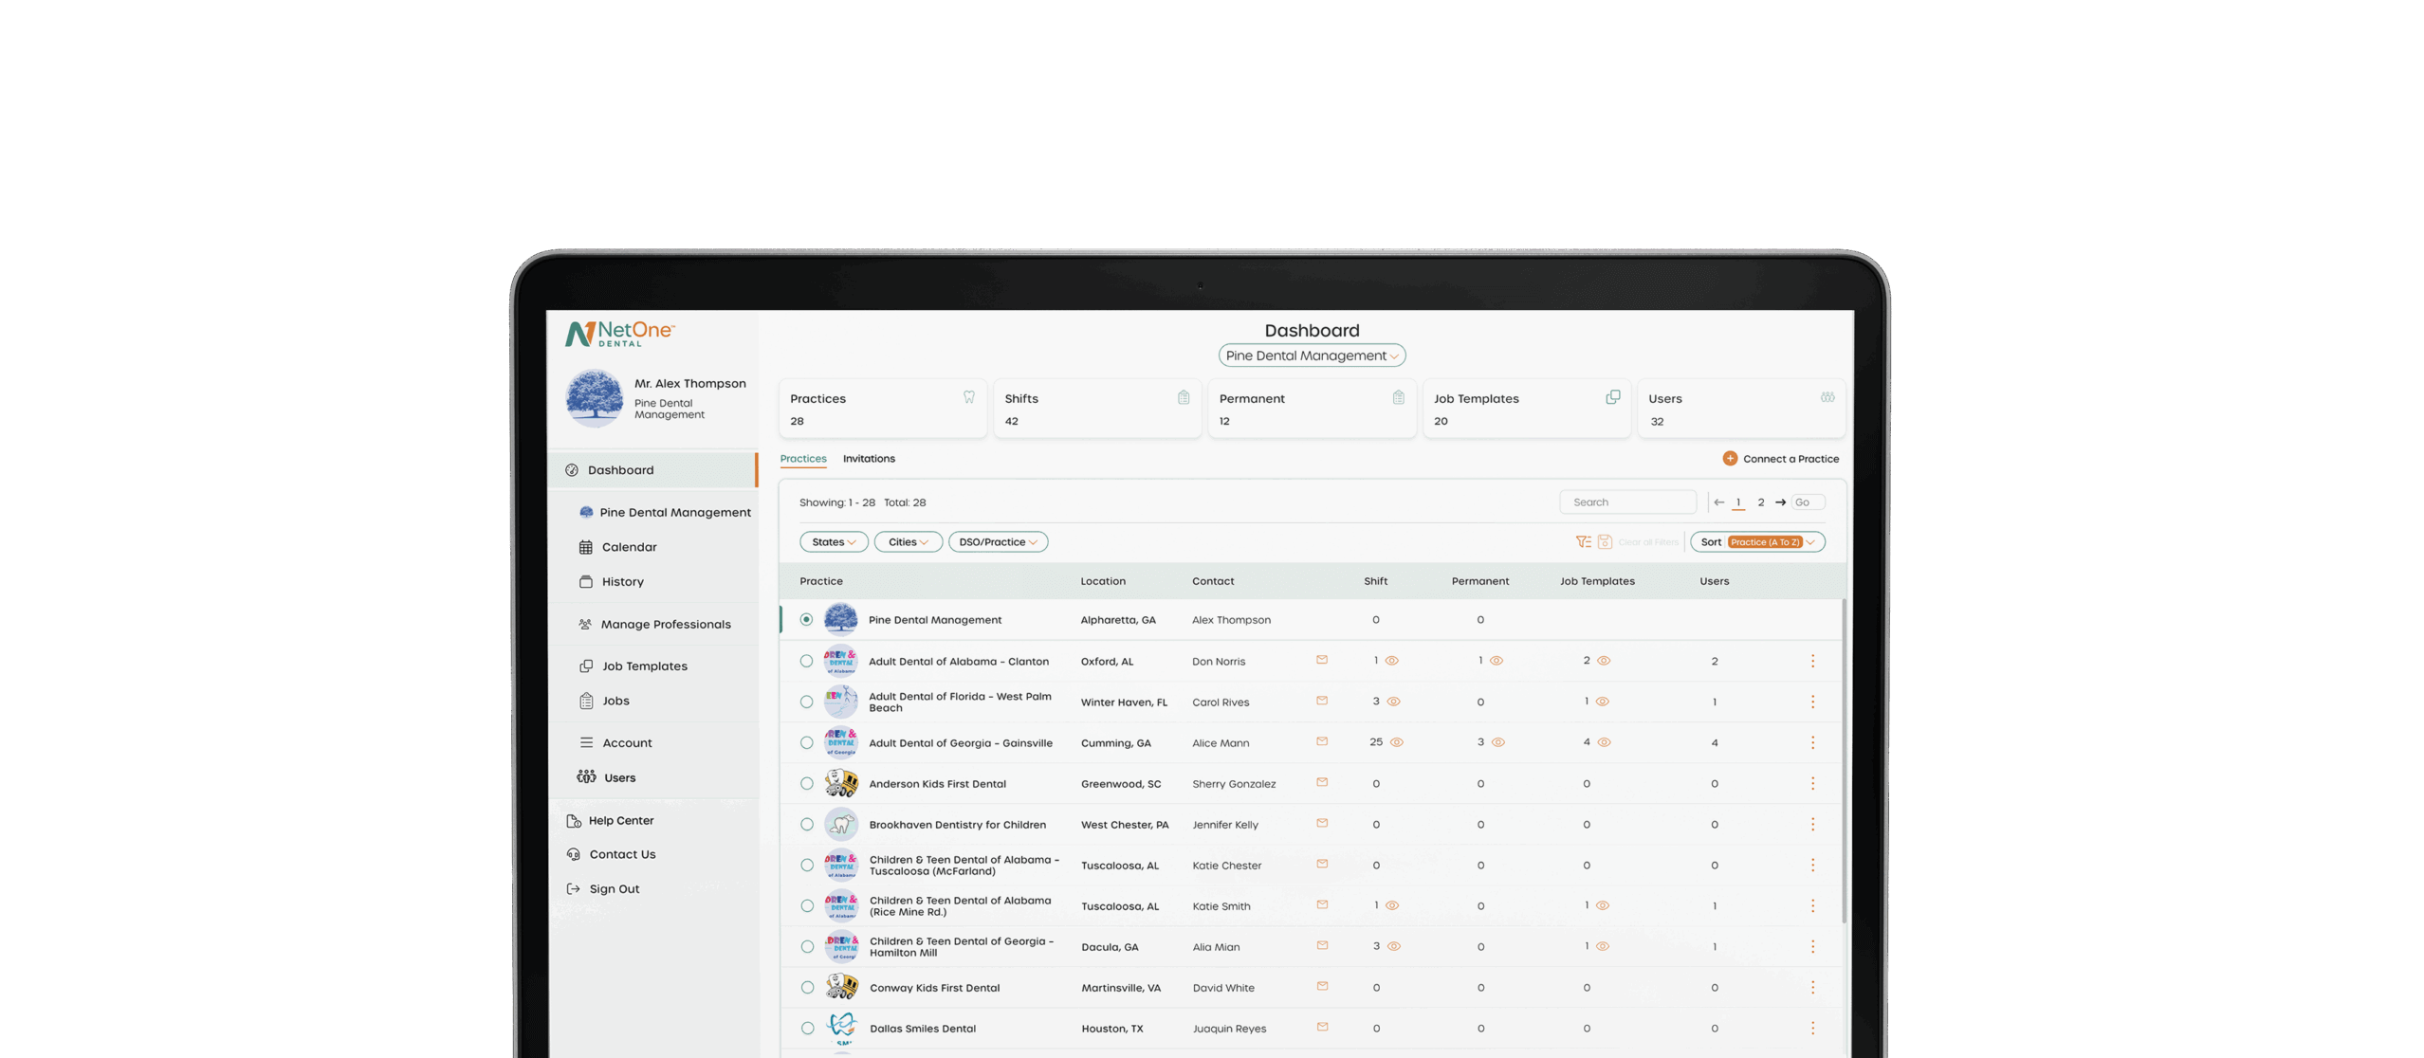Click the orange filter icon
The image size is (2424, 1058).
1583,542
